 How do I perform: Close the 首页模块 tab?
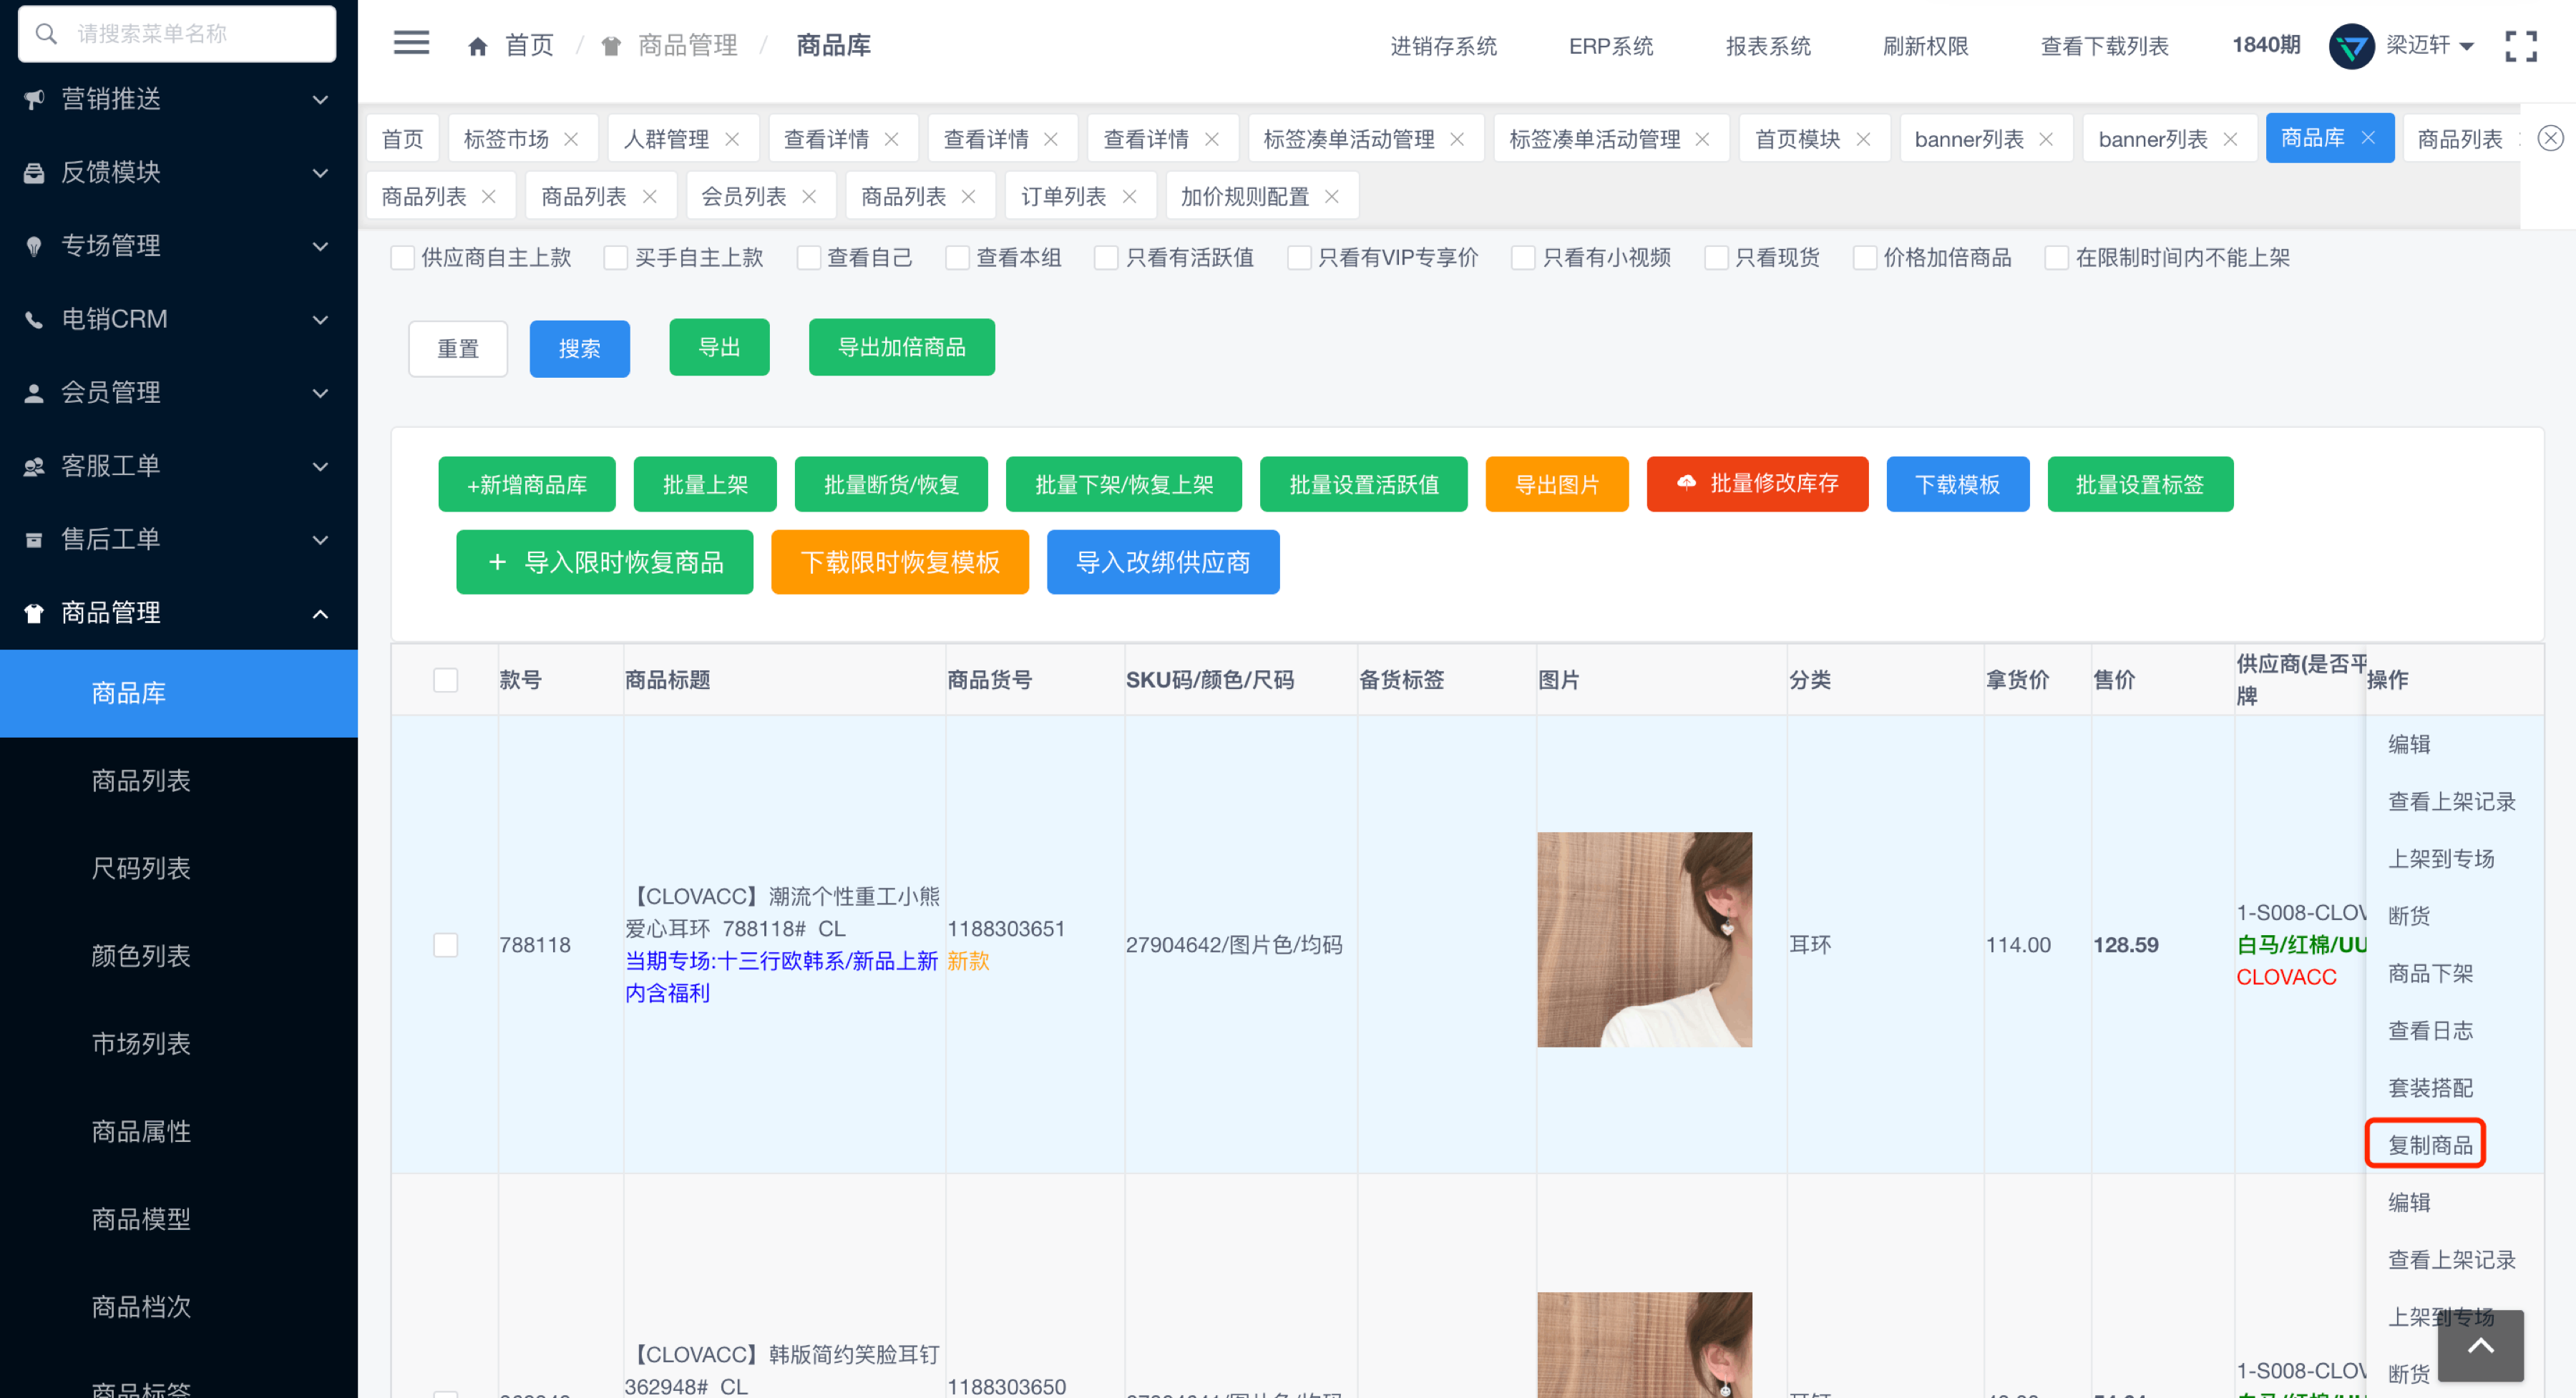point(1863,139)
